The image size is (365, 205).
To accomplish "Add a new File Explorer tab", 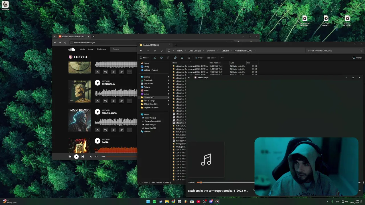I will pos(176,45).
